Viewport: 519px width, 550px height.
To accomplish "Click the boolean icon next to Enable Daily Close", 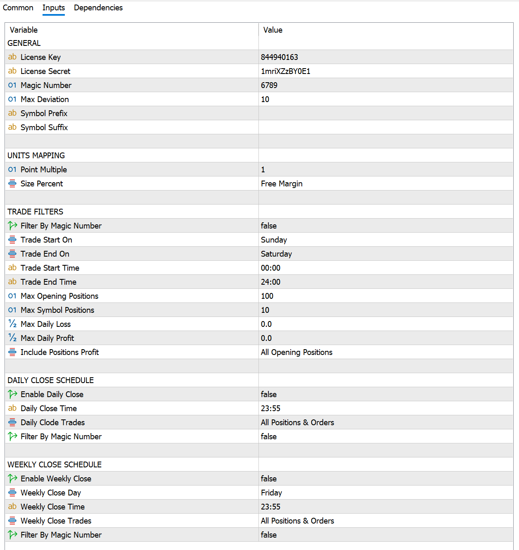I will 12,394.
